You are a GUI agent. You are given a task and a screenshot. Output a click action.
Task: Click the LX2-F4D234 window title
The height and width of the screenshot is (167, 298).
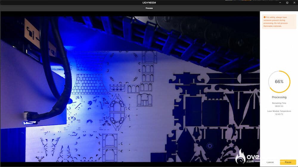pyautogui.click(x=149, y=3)
